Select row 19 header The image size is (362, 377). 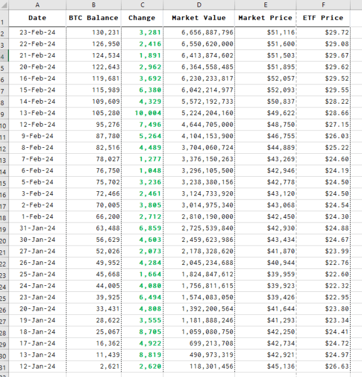click(4, 228)
